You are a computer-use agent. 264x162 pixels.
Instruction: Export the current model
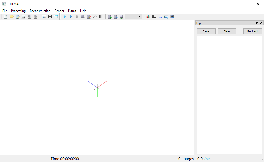[x=35, y=16]
